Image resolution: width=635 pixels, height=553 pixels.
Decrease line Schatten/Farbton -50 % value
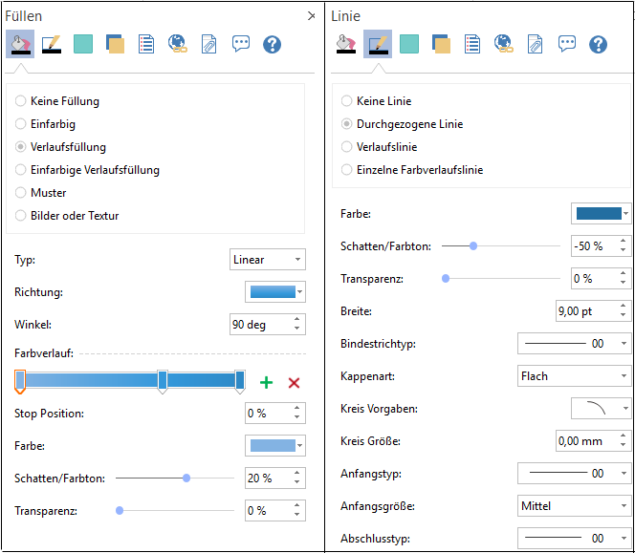point(624,250)
